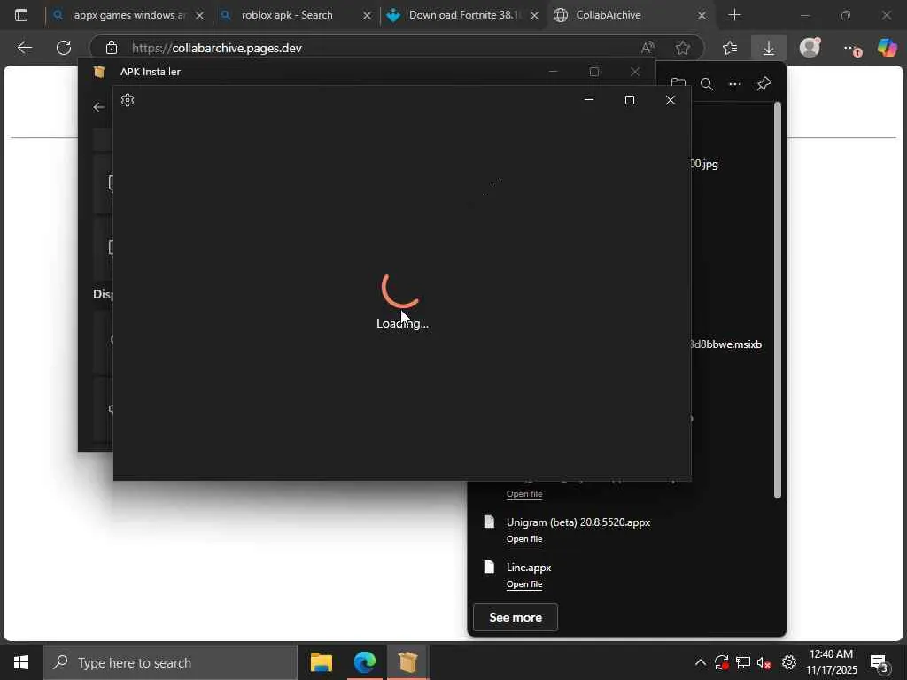Open settings gear in the loading window
This screenshot has width=907, height=680.
click(128, 100)
